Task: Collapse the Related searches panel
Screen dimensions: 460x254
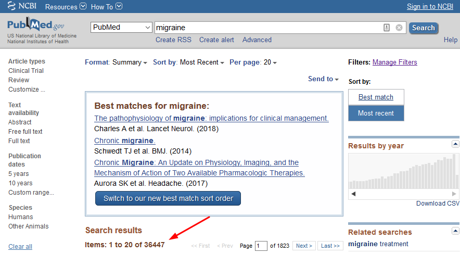Action: coord(455,231)
